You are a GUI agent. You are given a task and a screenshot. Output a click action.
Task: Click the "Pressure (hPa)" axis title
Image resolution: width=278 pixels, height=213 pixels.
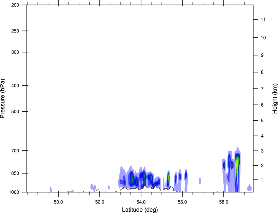(x=3, y=99)
